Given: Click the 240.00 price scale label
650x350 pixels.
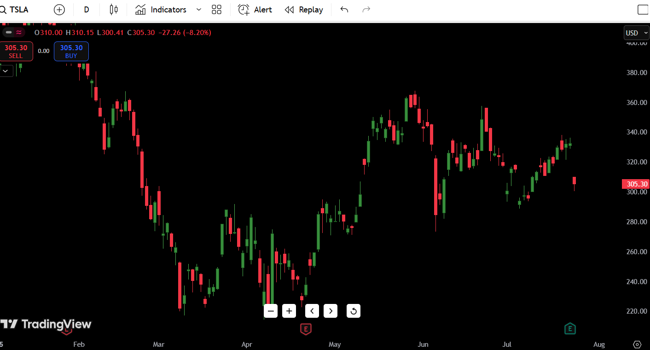Looking at the screenshot, I should coord(637,282).
